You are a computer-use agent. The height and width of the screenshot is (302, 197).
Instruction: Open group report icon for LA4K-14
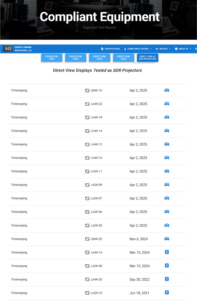click(x=167, y=131)
